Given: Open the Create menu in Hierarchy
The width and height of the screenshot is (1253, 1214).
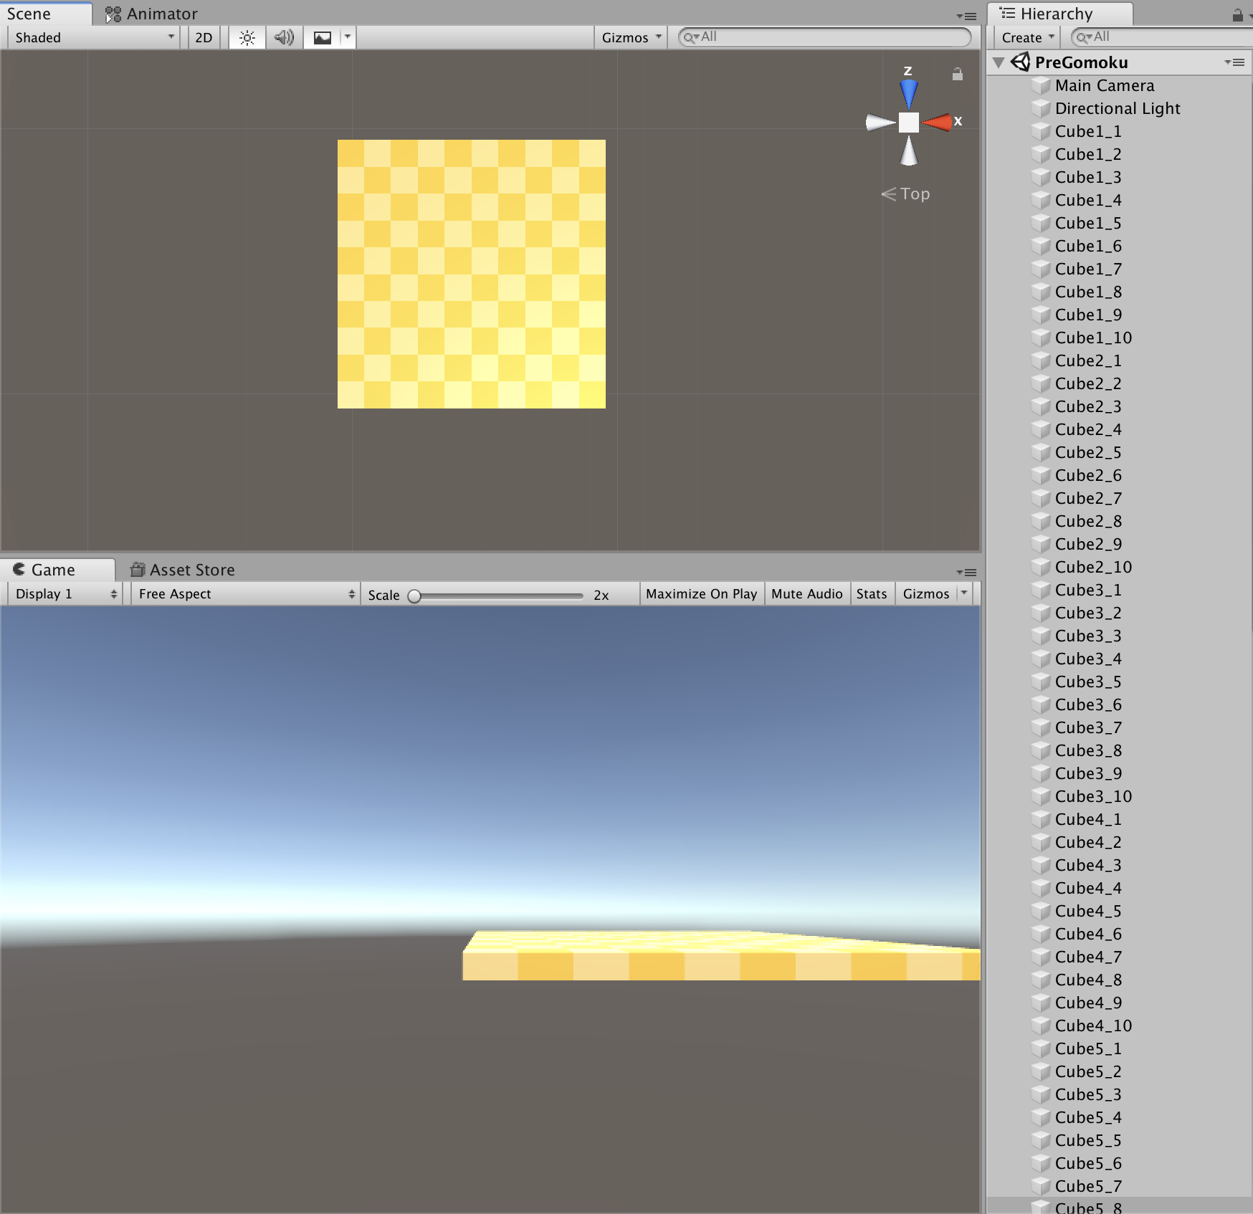Looking at the screenshot, I should pos(1027,38).
